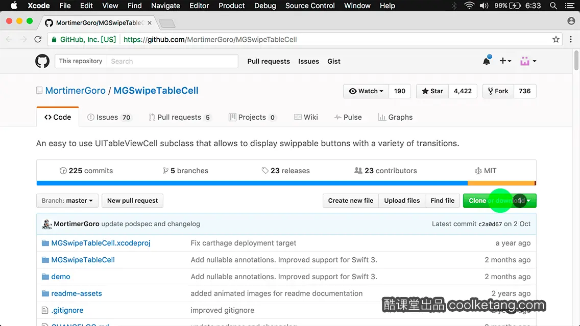Open the notifications bell
Image resolution: width=580 pixels, height=326 pixels.
point(487,61)
